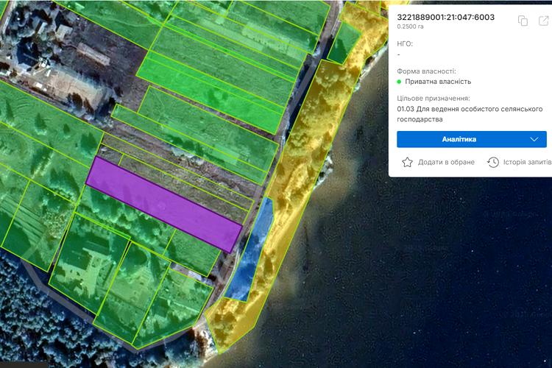This screenshot has width=552, height=368.
Task: Select the blue parcel near the shoreline
Action: pos(251,250)
